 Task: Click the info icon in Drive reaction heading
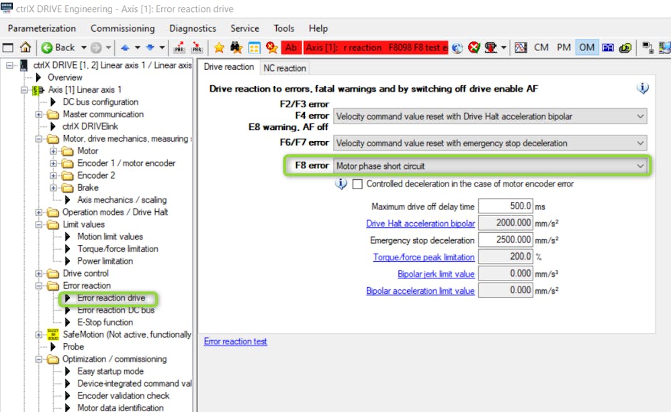642,88
